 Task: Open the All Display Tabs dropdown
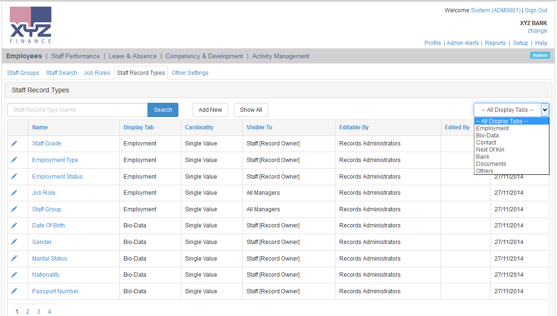(x=544, y=109)
